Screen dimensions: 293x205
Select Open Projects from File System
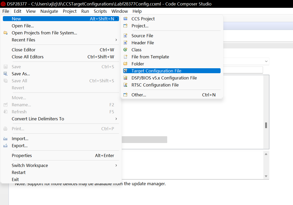point(44,33)
